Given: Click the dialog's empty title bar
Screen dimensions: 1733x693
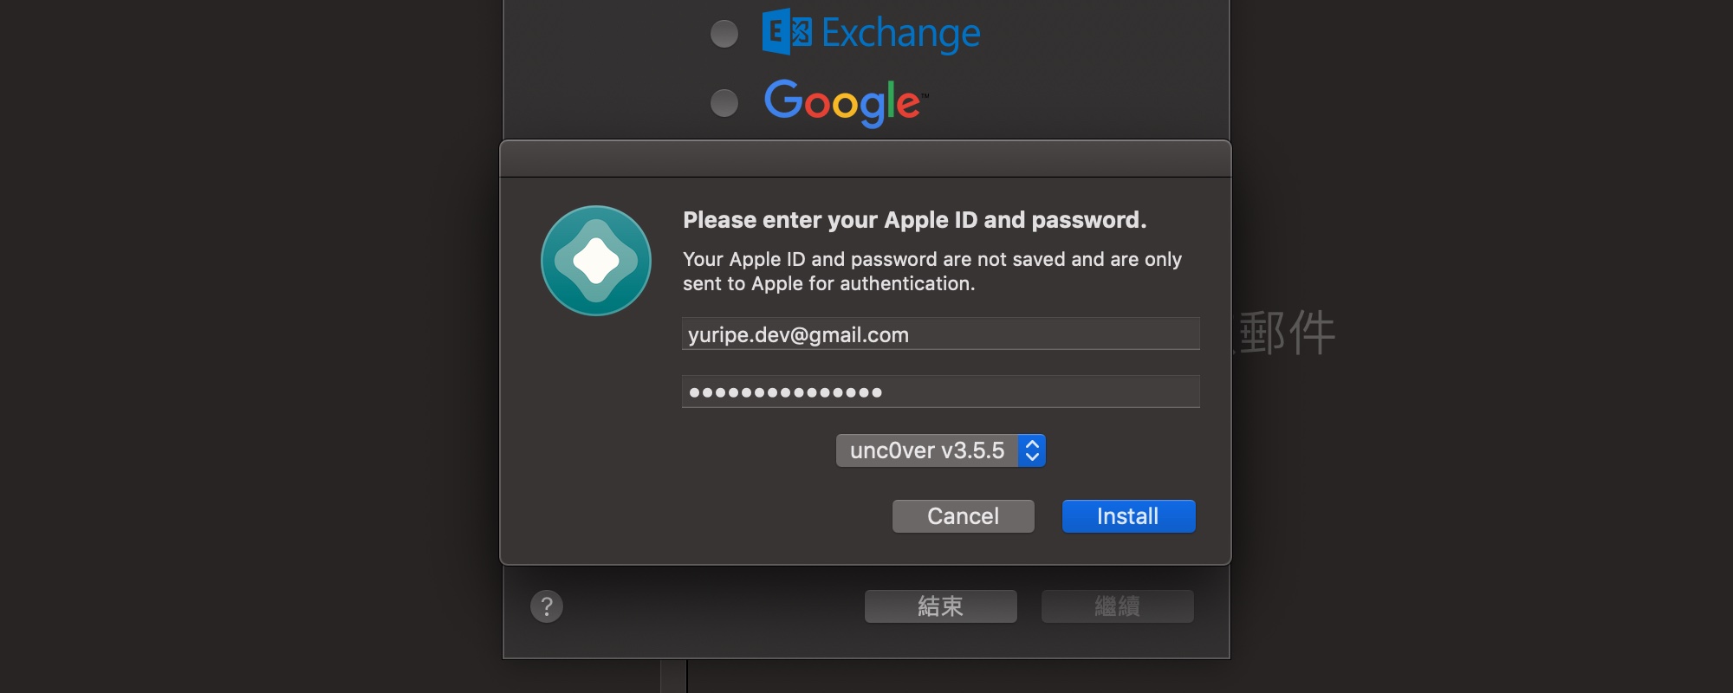Looking at the screenshot, I should tap(865, 159).
